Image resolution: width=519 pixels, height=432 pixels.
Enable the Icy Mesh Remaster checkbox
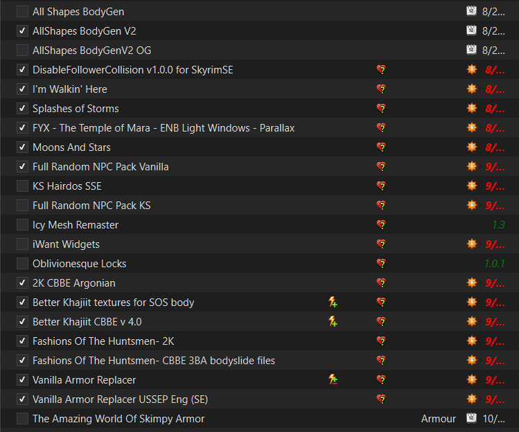pyautogui.click(x=22, y=225)
